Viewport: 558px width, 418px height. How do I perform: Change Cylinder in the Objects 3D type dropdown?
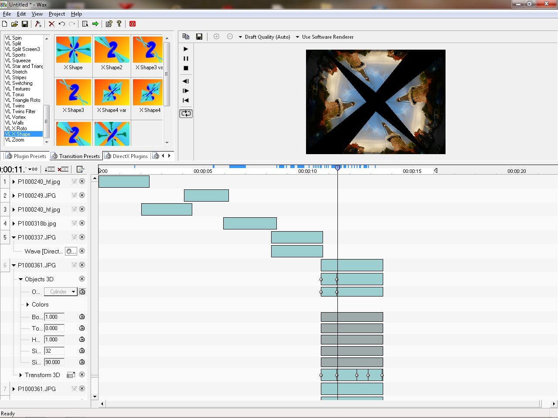pyautogui.click(x=73, y=292)
